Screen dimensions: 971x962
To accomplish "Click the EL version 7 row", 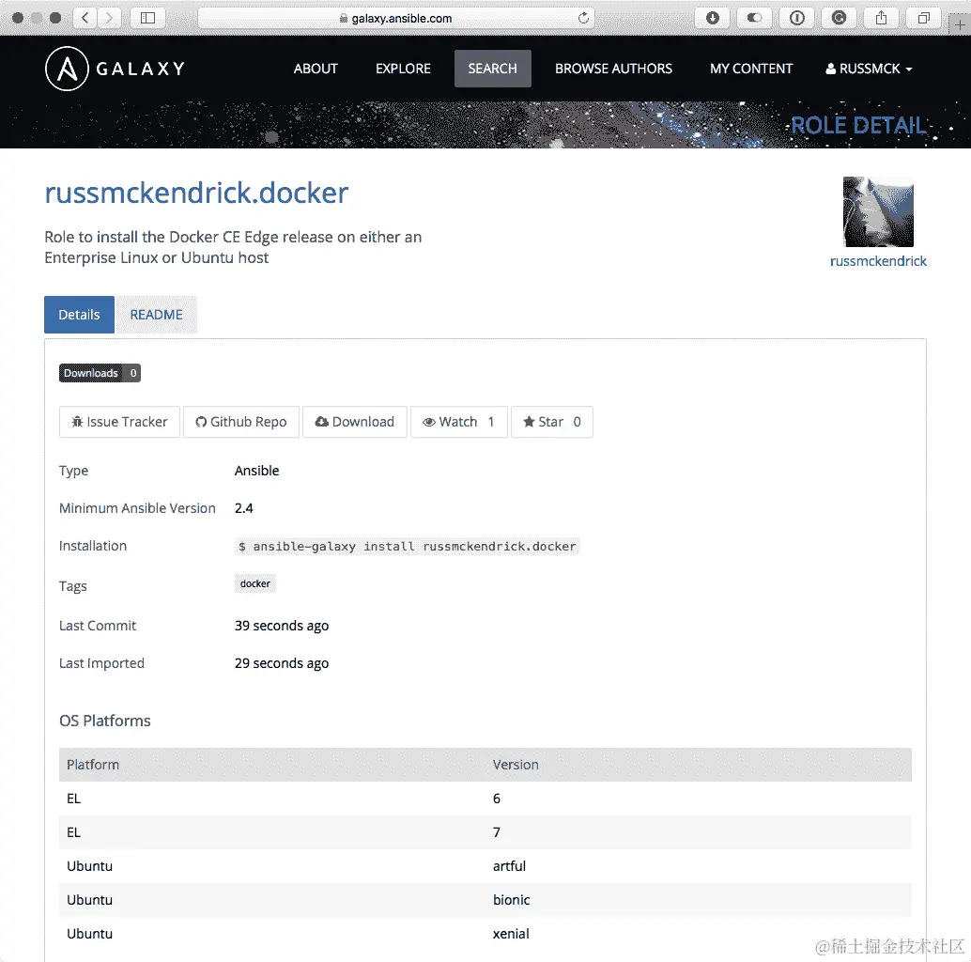I will 485,832.
